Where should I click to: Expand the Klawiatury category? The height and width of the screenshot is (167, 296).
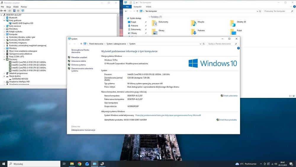click(4, 29)
